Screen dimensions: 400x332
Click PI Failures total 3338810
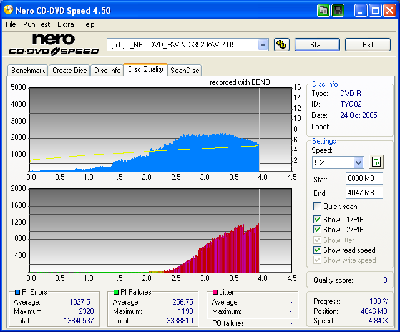[180, 321]
